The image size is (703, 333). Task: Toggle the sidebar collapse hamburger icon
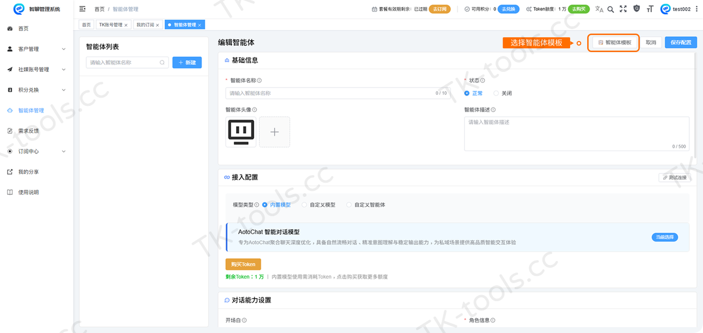[x=82, y=9]
